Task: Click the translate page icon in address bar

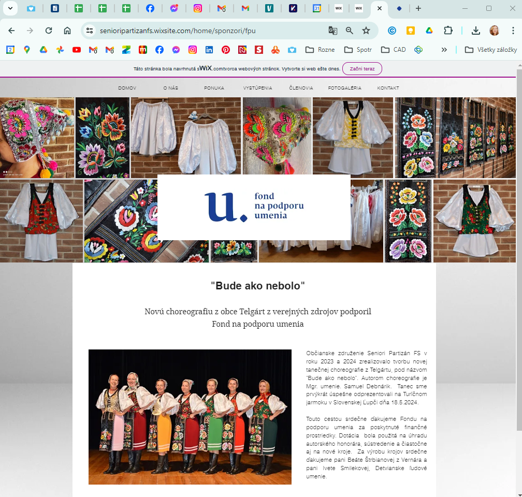Action: click(333, 31)
